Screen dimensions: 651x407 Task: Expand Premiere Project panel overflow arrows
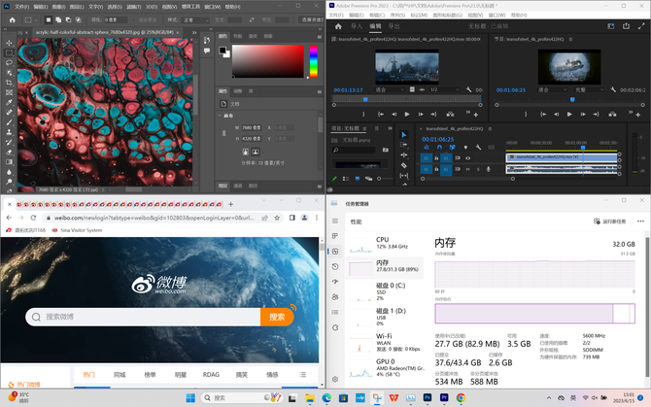point(390,128)
